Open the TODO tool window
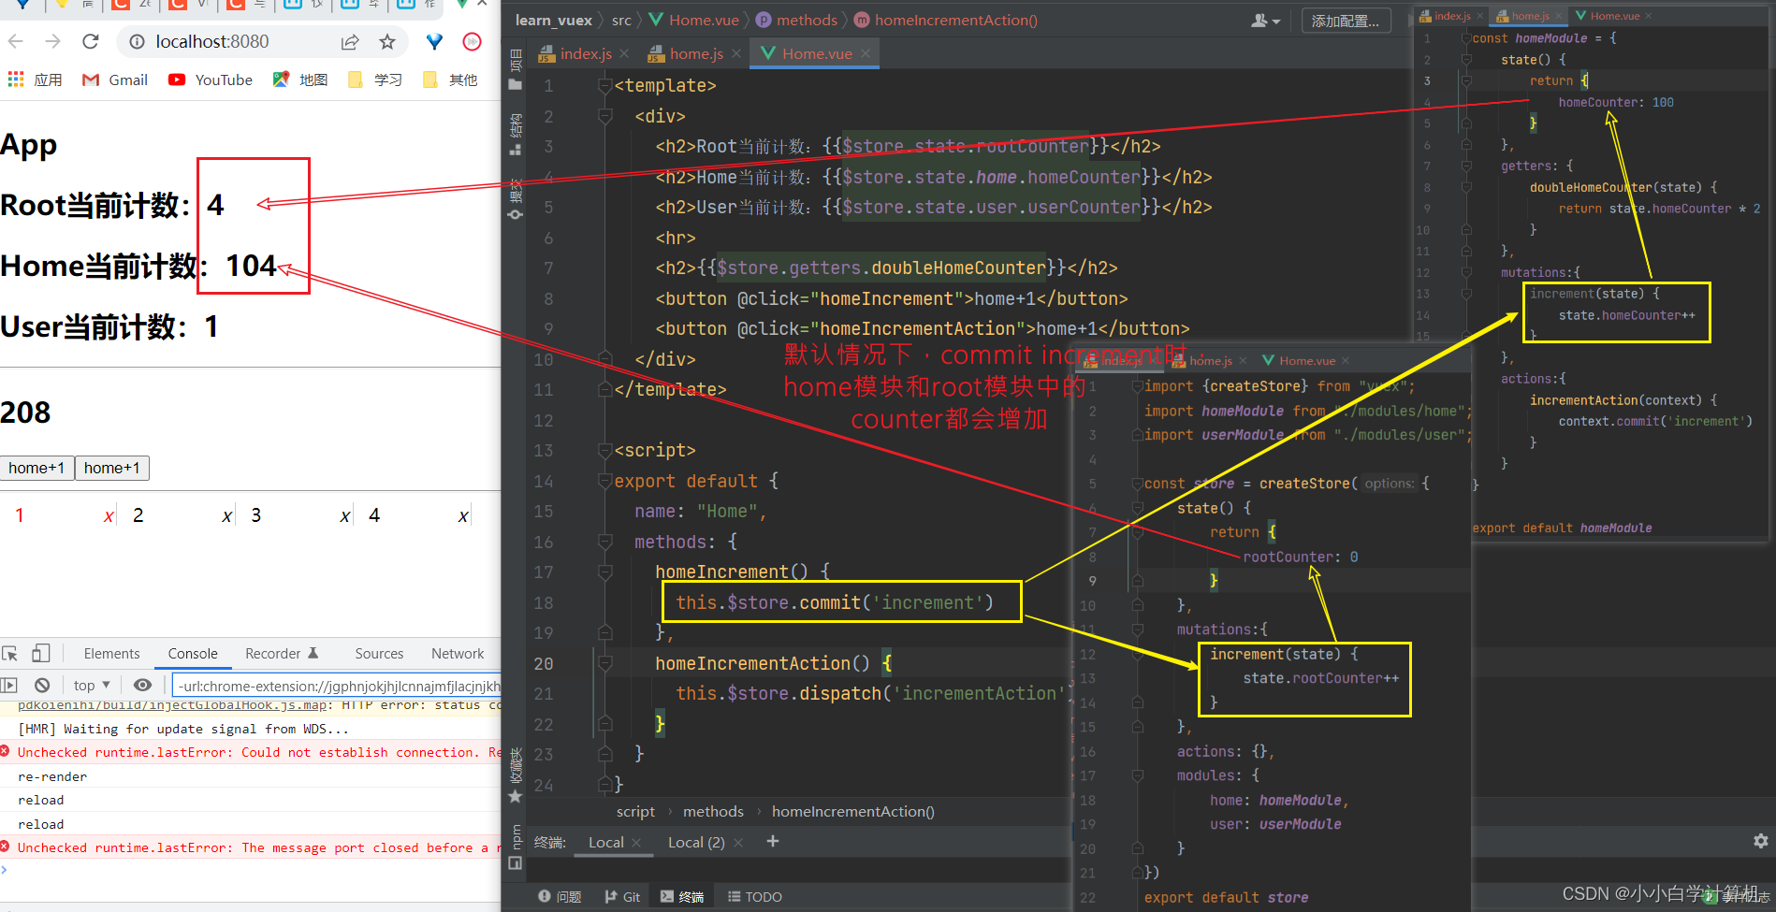This screenshot has width=1776, height=912. (x=755, y=897)
